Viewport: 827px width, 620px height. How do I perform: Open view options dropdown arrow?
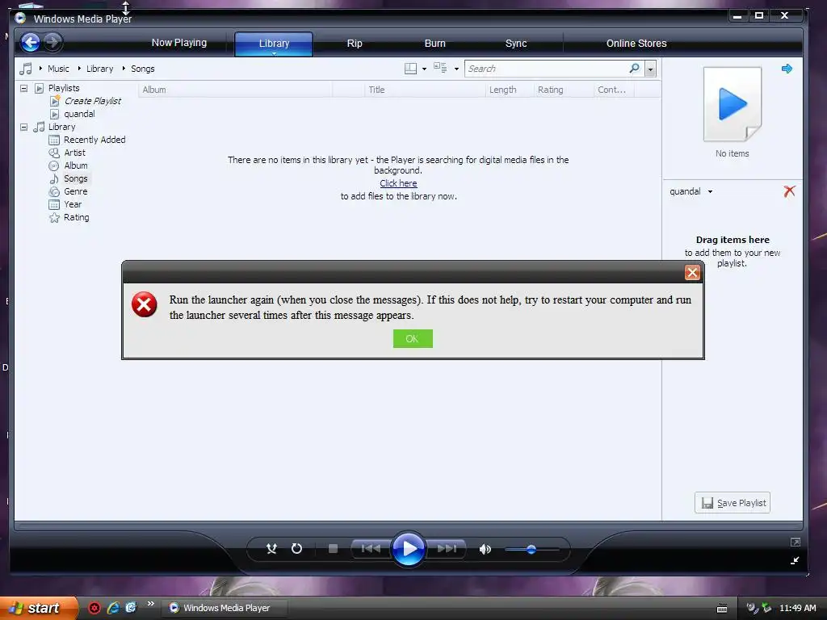coord(456,69)
